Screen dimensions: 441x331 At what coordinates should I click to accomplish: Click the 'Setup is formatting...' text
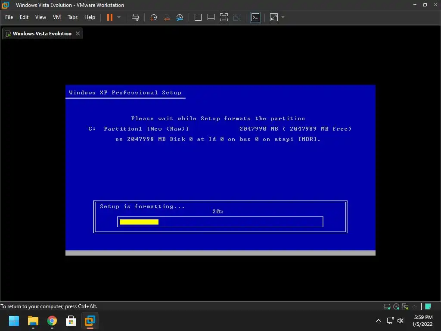point(142,206)
